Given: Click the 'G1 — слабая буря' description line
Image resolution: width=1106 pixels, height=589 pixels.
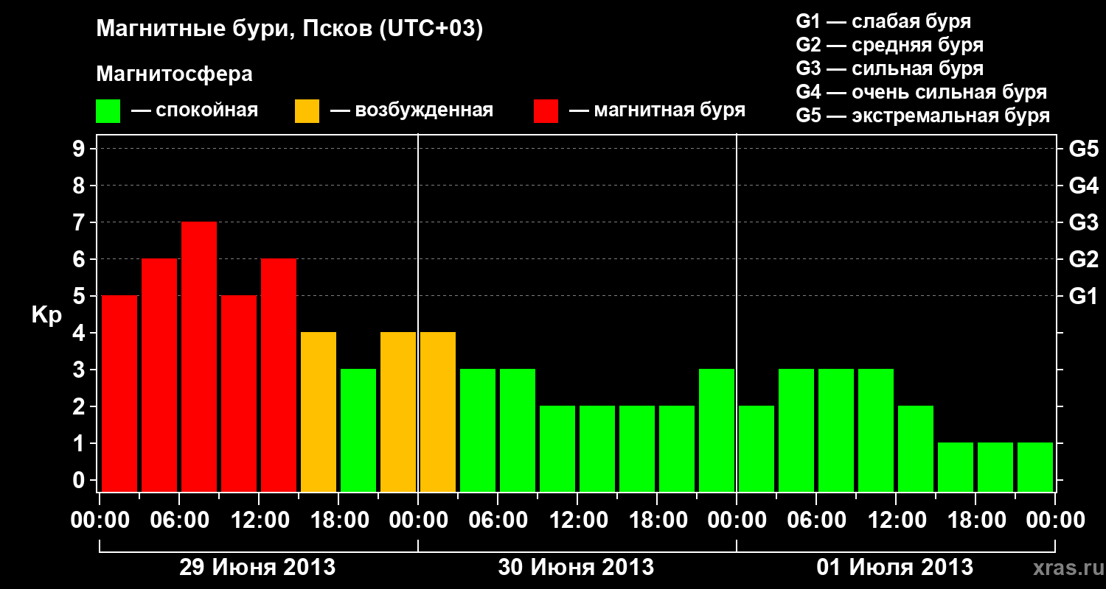Looking at the screenshot, I should [x=883, y=21].
